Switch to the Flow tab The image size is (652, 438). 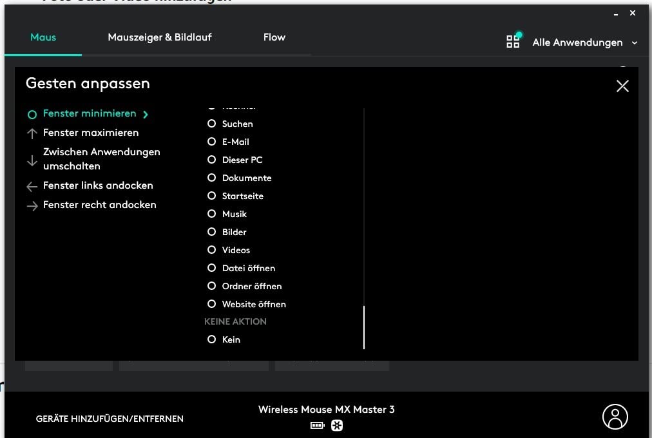pyautogui.click(x=274, y=37)
